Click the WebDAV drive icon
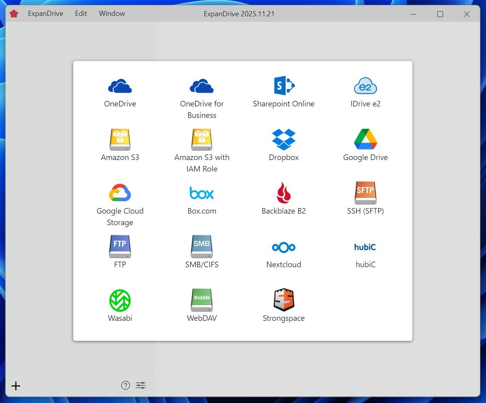486x403 pixels. [x=202, y=300]
